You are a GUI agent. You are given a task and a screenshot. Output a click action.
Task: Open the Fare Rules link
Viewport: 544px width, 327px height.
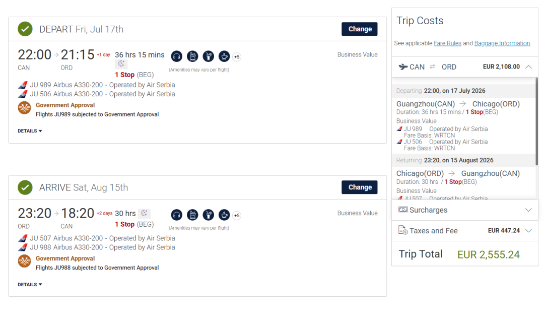tap(447, 43)
